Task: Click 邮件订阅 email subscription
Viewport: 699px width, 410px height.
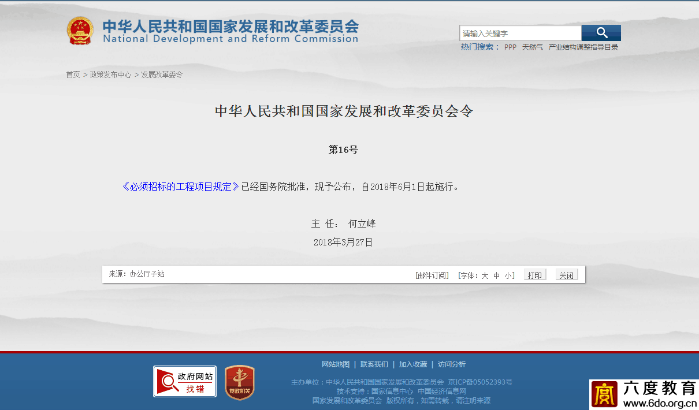Action: click(x=432, y=275)
